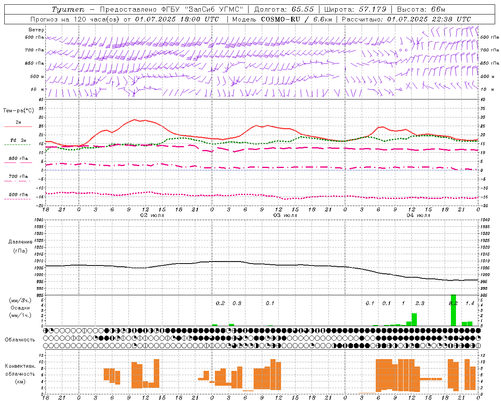Screen dimensions: 501x401
Task: Select the "ЗапСиб УГМС" provider text
Action: click(214, 9)
